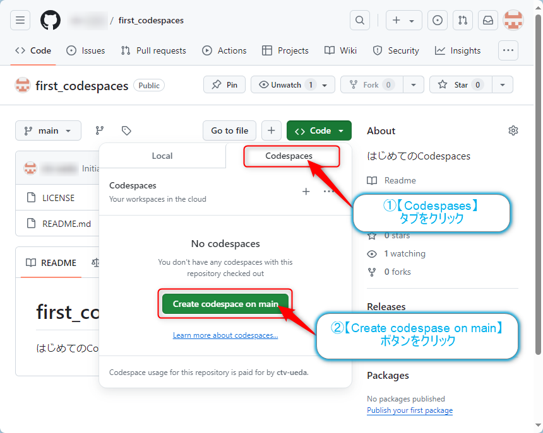Open the main branch selector dropdown
This screenshot has height=433, width=543.
48,130
